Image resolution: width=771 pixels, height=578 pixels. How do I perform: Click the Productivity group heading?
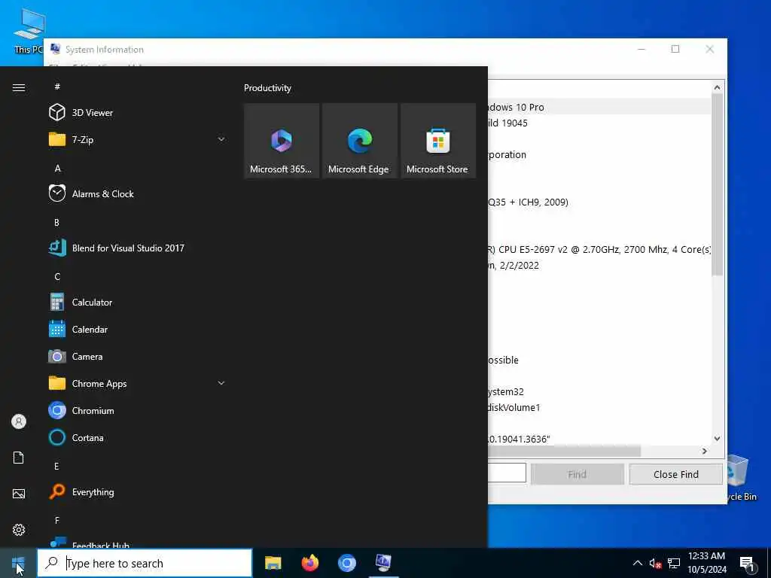pos(267,88)
